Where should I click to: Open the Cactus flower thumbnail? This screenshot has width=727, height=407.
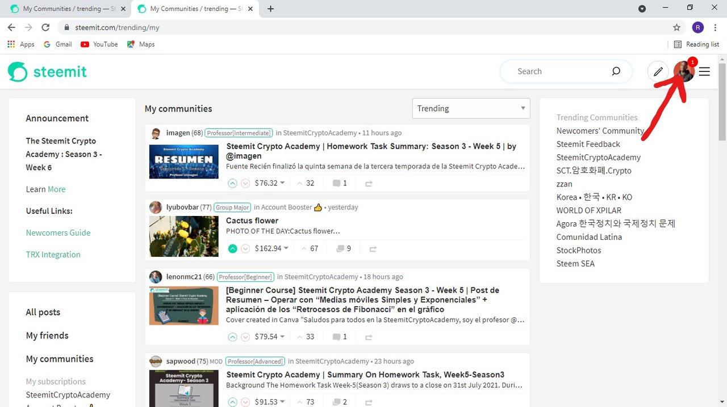pyautogui.click(x=183, y=236)
